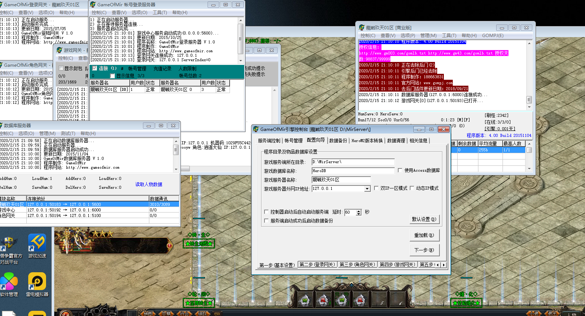Collapse the character panel with red arrow

[169, 246]
